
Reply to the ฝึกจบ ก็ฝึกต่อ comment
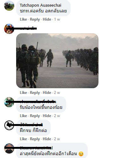(35, 139)
